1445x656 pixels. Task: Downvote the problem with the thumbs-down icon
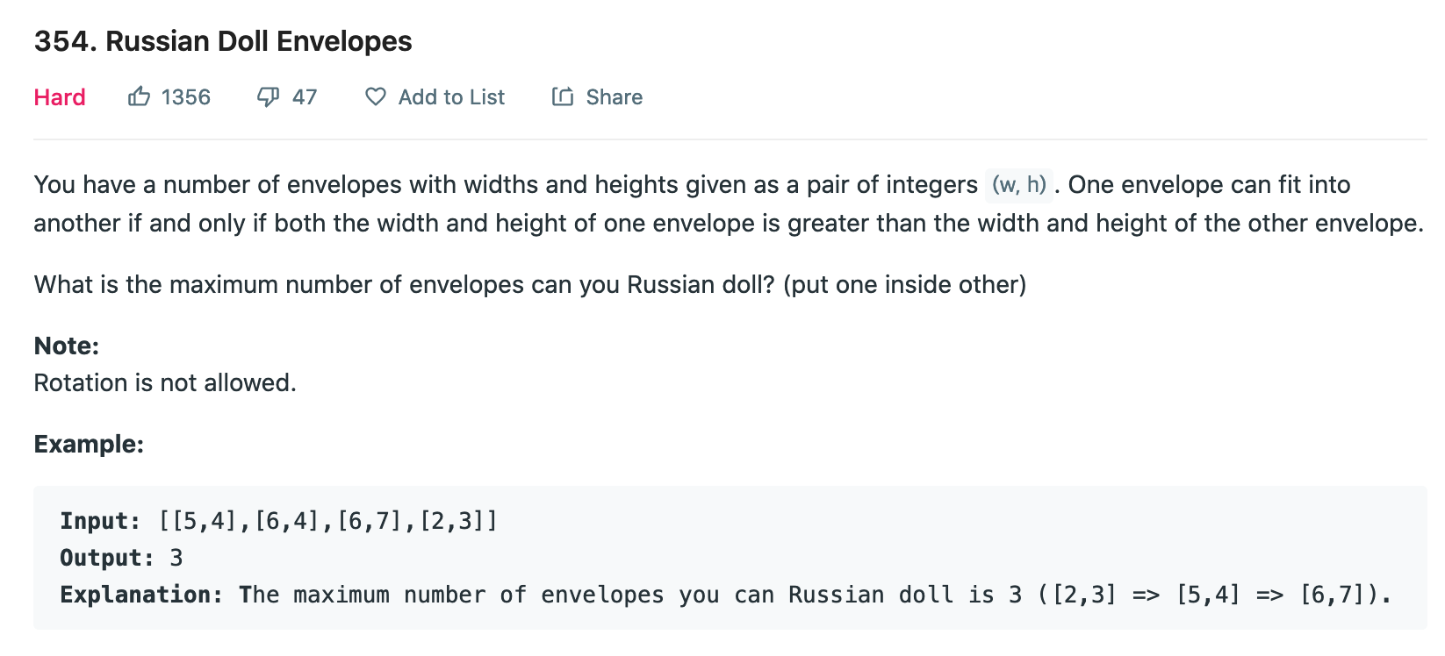[268, 96]
